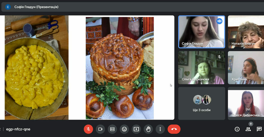This screenshot has width=264, height=137.
Task: Open the emoji reactions picker
Action: coord(124,129)
